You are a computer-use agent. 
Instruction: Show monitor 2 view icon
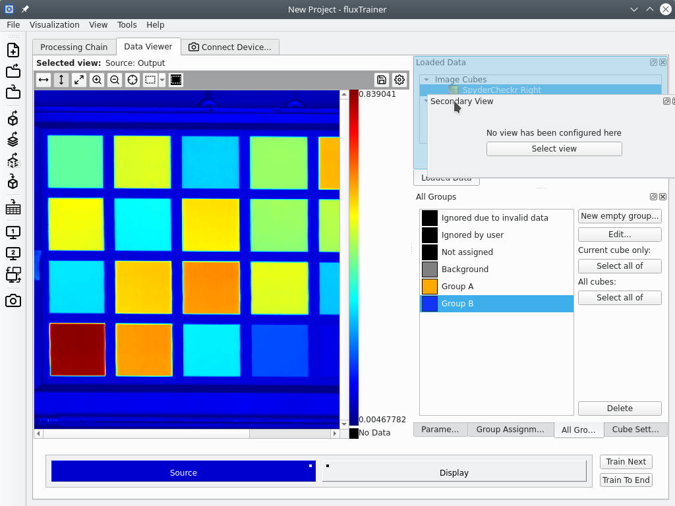tap(13, 253)
